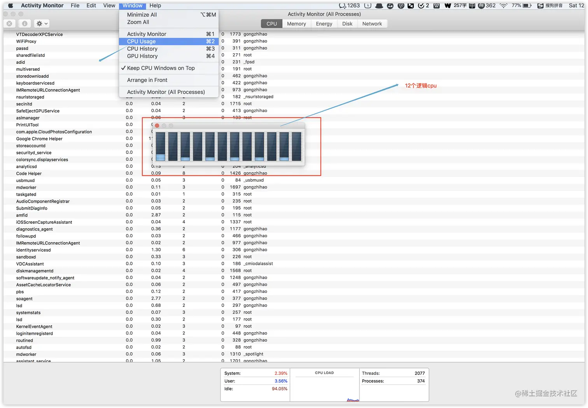Click the Threads count value 2077
588x408 pixels.
[420, 373]
